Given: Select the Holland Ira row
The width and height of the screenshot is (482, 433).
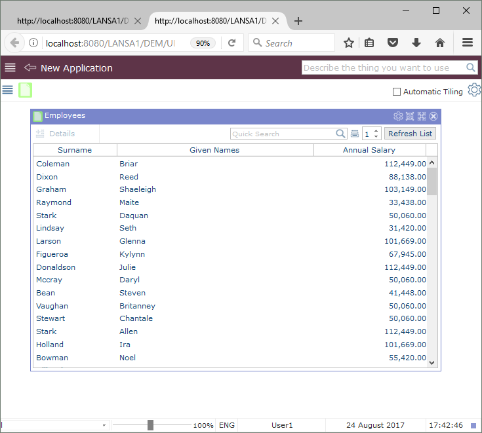Looking at the screenshot, I should [230, 345].
